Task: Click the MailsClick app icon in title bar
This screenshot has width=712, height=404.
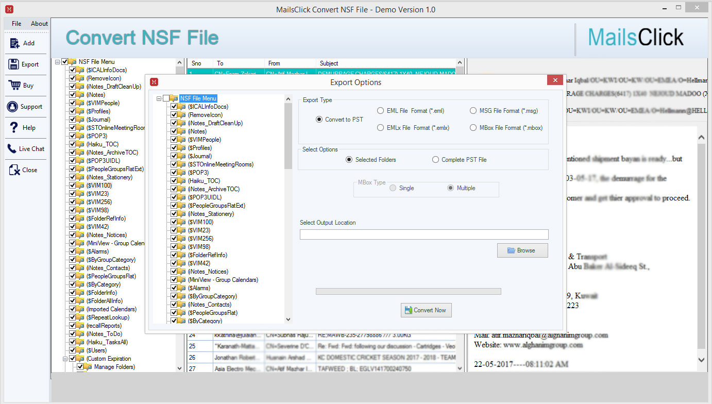Action: tap(8, 9)
